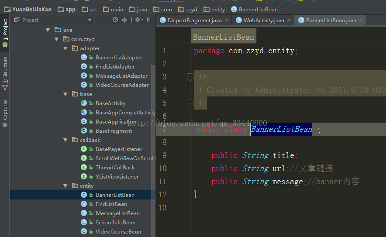The image size is (386, 237).
Task: Click the class icon beside MessageListAdapter
Action: (84, 76)
